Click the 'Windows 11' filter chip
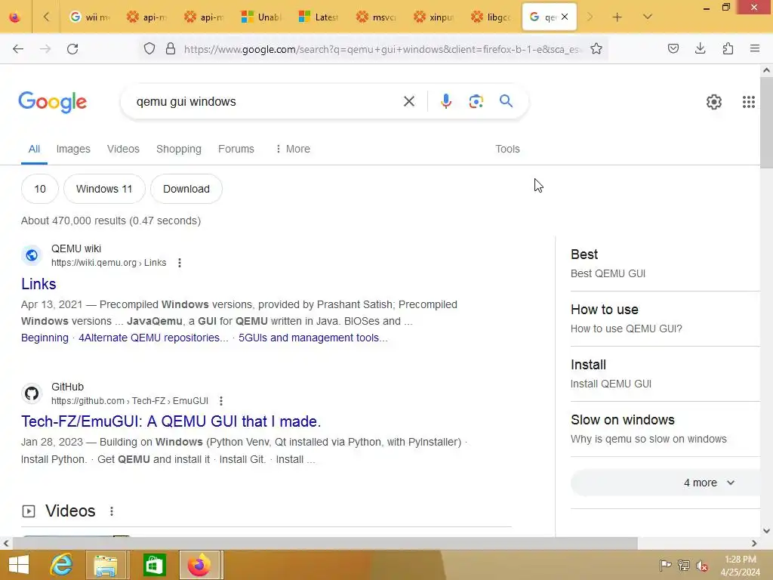Screen dimensions: 773x580 (104, 189)
